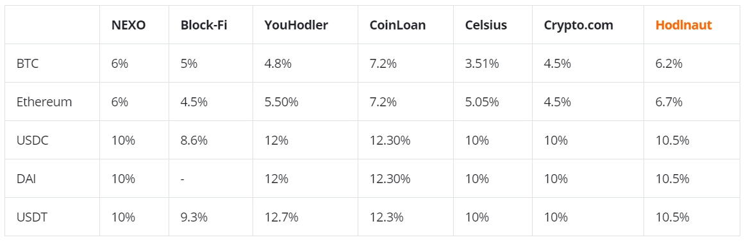Image resolution: width=748 pixels, height=242 pixels.
Task: Click the CoinLoan column header
Action: (x=397, y=25)
